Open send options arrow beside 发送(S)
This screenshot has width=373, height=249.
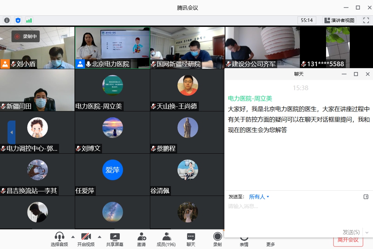[367, 232]
